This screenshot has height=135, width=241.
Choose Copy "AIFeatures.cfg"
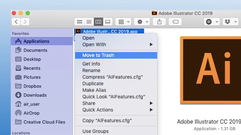116,121
